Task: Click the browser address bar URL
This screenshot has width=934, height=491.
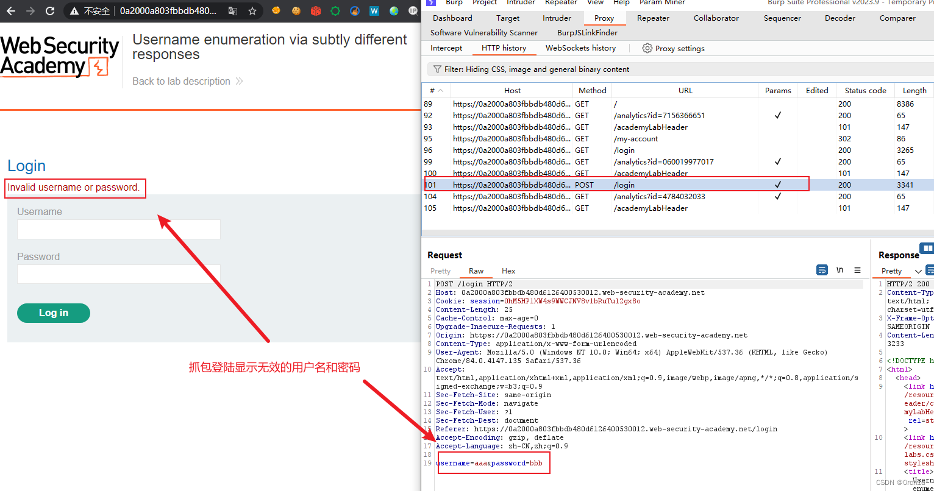Action: pos(168,11)
